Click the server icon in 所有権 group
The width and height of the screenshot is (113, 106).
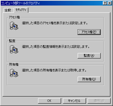(14, 73)
